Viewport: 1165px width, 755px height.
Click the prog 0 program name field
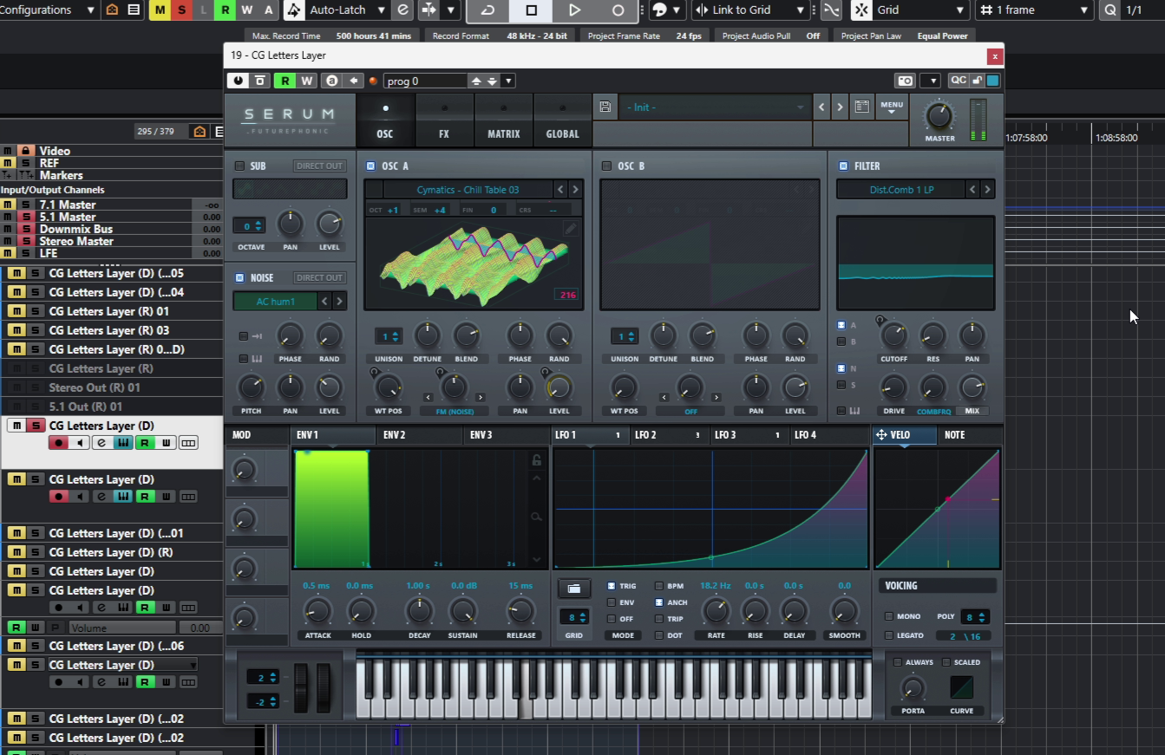[425, 81]
